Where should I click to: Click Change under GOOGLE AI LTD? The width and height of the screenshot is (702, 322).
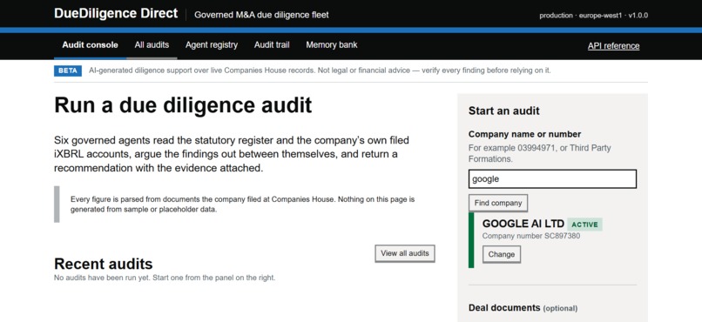[502, 254]
